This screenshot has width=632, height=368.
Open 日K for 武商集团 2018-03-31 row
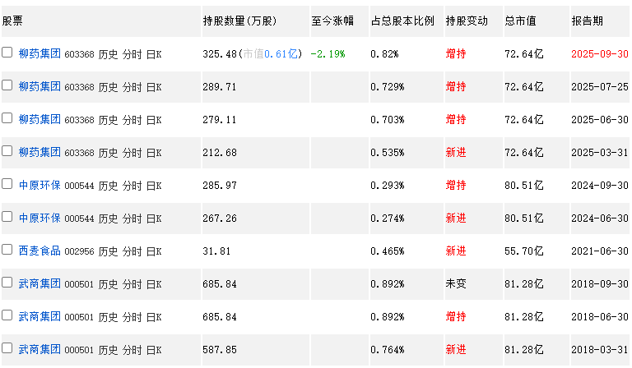(x=154, y=350)
